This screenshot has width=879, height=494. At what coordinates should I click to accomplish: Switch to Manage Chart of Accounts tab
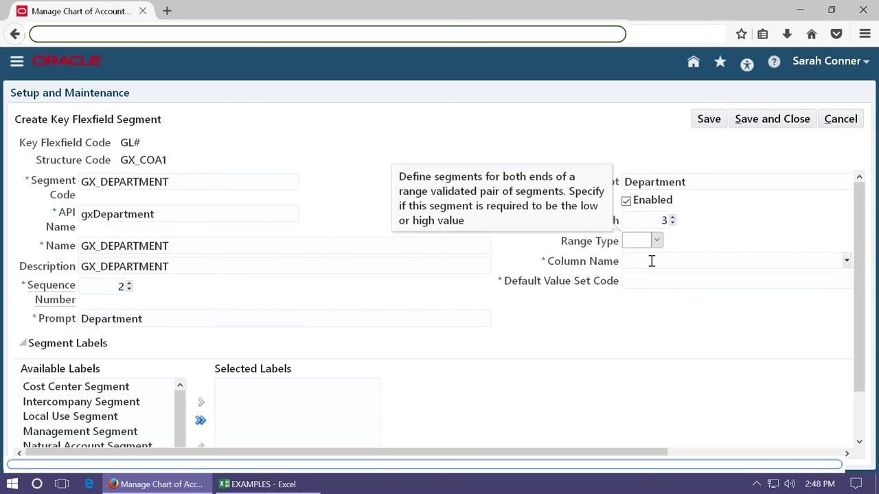pos(80,11)
